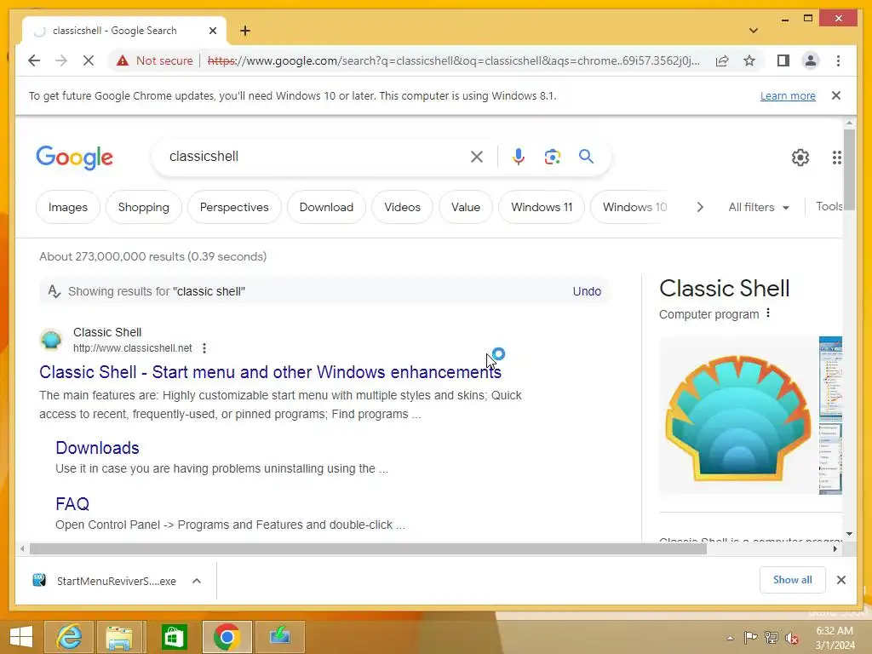Switch to the Videos filter
The height and width of the screenshot is (654, 872).
[x=402, y=207]
